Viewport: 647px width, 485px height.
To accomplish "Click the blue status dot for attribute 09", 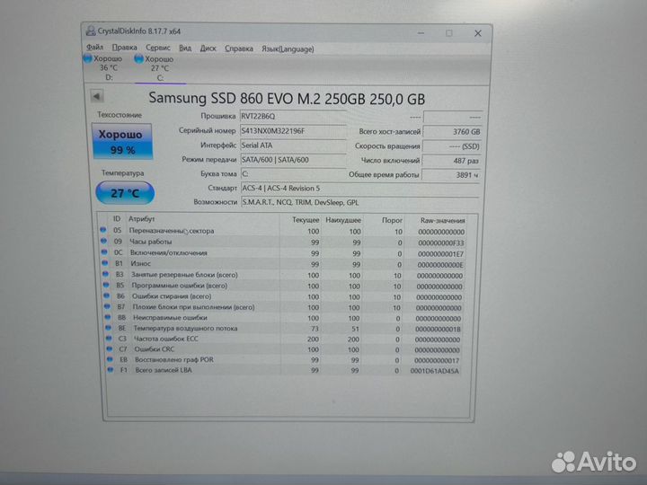I will (103, 242).
